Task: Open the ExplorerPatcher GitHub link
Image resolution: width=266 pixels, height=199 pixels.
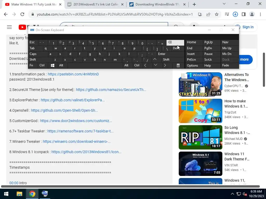Action: click(x=73, y=100)
